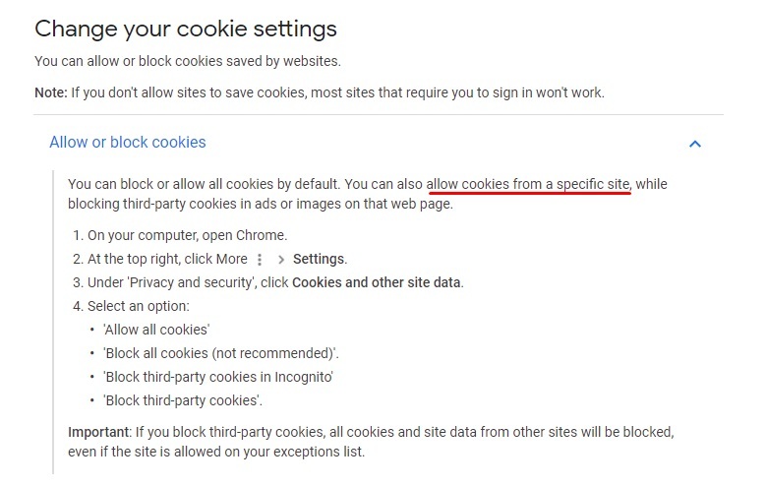The width and height of the screenshot is (766, 486).
Task: Click the bold 'Note:' label
Action: click(51, 92)
